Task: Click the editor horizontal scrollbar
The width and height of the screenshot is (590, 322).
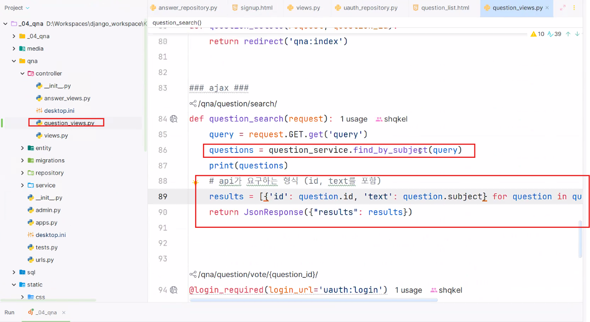Action: pyautogui.click(x=314, y=300)
